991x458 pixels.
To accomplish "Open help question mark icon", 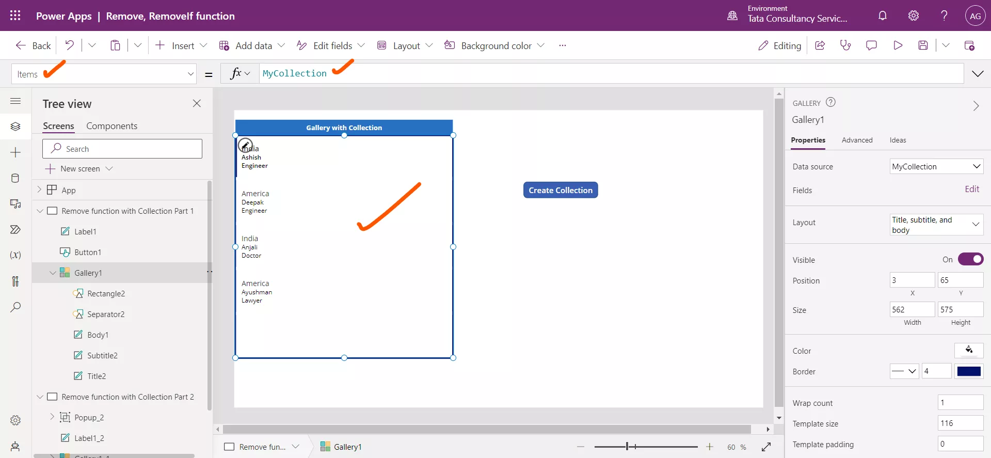I will [944, 15].
